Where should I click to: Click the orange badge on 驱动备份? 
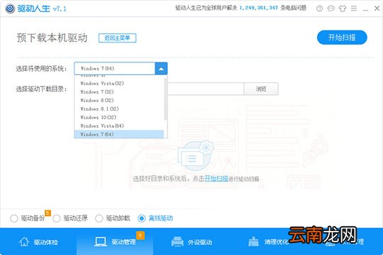pos(48,213)
